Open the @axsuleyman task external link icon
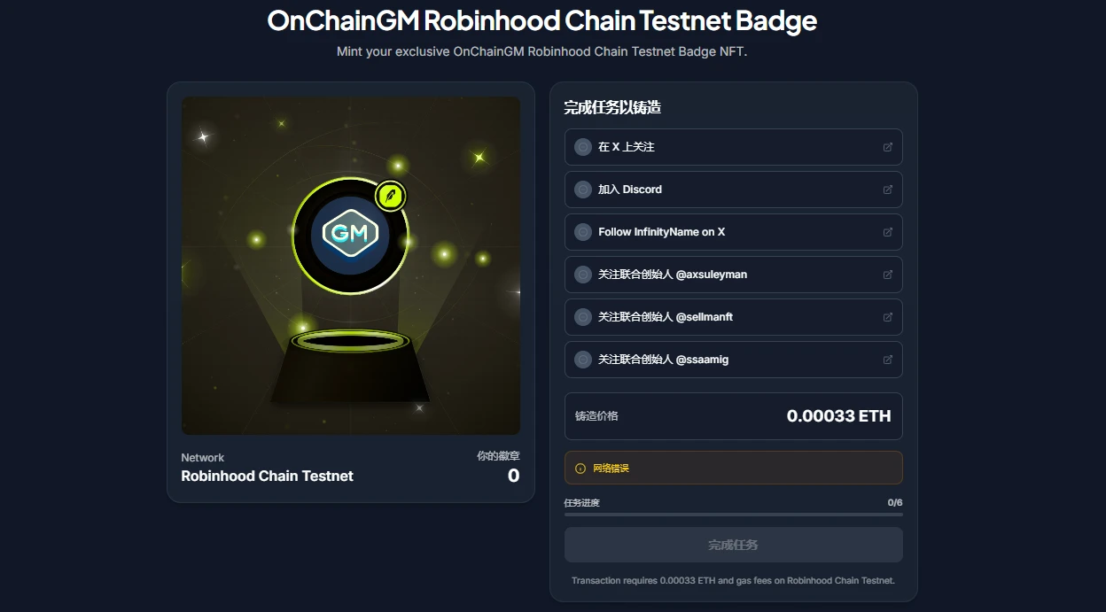 888,275
